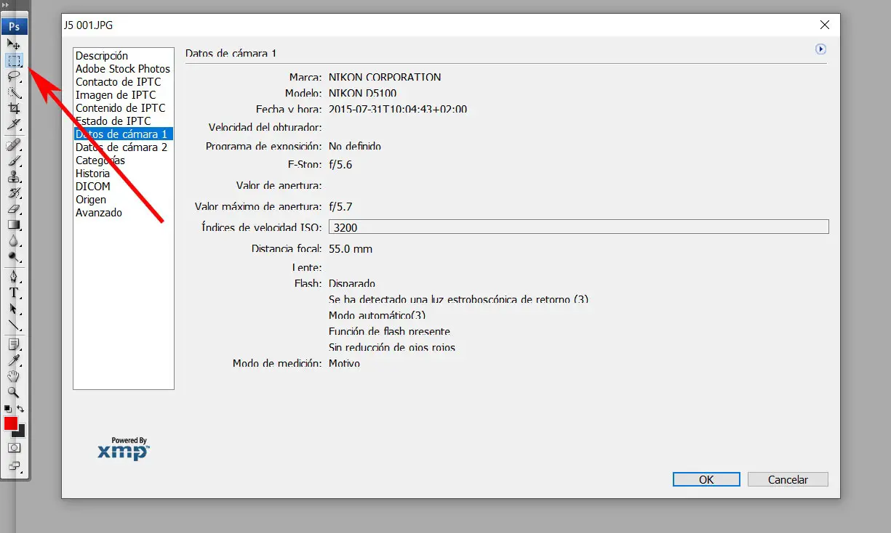This screenshot has width=891, height=533.
Task: Select the Move tool
Action: pyautogui.click(x=14, y=45)
